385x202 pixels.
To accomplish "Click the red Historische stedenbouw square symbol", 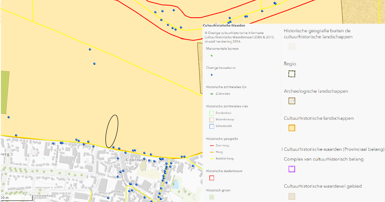I will (212, 178).
